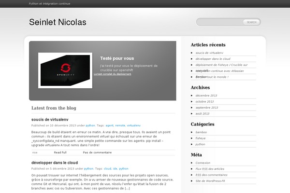Open the 'bamboo' category
The width and height of the screenshot is (290, 193).
click(201, 132)
